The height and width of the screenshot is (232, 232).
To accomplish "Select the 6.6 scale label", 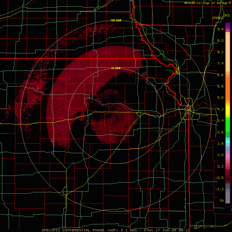I will 220,75.
